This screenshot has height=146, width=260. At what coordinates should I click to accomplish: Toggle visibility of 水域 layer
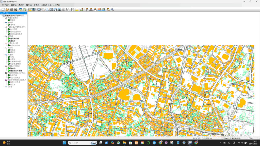click(9, 57)
